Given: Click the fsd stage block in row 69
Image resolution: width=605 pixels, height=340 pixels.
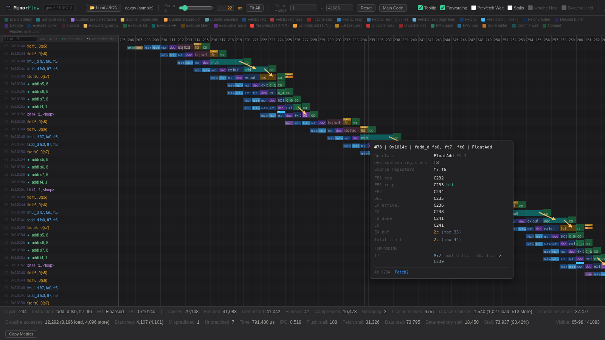Looking at the screenshot, I should click(x=268, y=77).
